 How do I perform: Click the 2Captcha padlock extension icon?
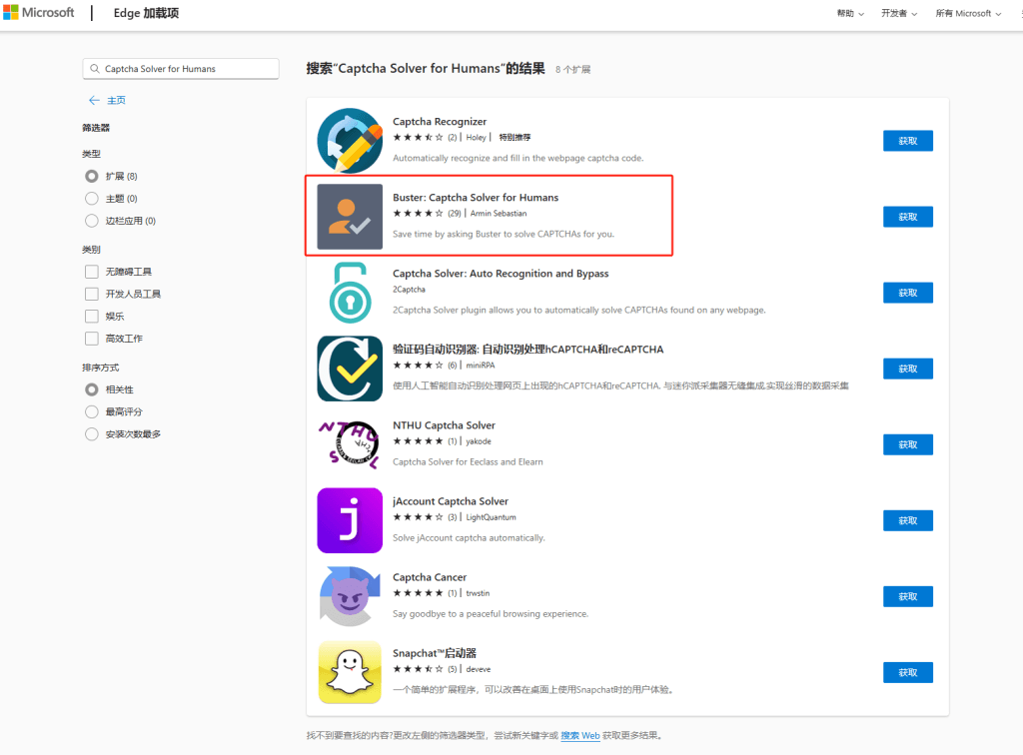350,293
